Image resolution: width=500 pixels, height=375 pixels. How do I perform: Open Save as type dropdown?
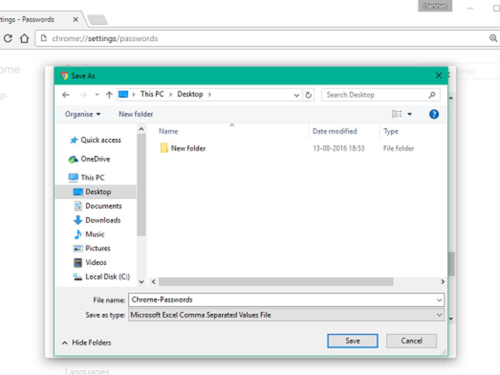point(286,315)
